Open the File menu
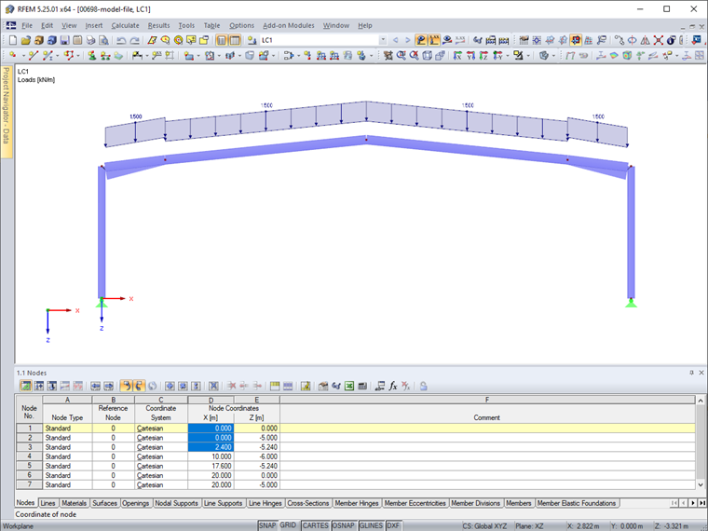The image size is (708, 531). pos(27,26)
